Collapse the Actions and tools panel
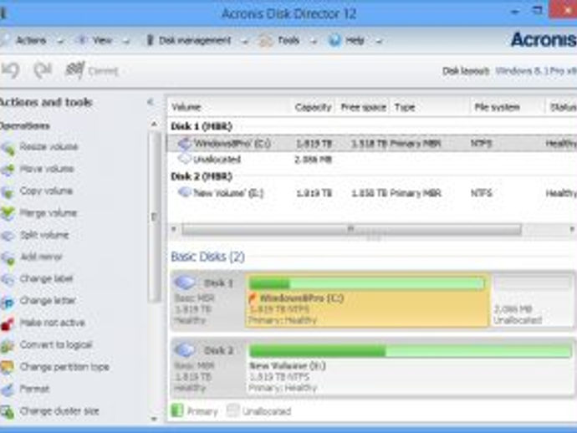Image resolution: width=577 pixels, height=433 pixels. point(151,102)
